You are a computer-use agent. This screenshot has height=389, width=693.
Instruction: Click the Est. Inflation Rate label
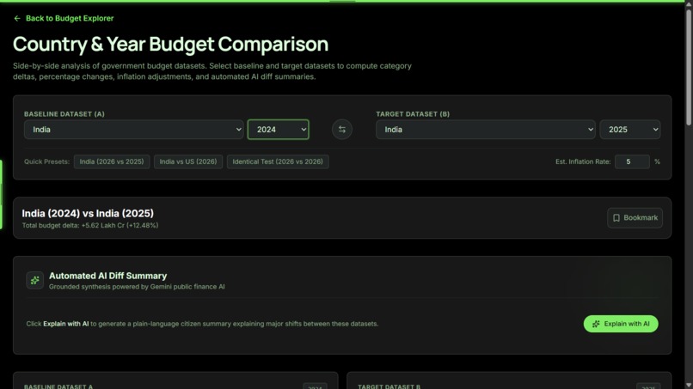(x=583, y=161)
